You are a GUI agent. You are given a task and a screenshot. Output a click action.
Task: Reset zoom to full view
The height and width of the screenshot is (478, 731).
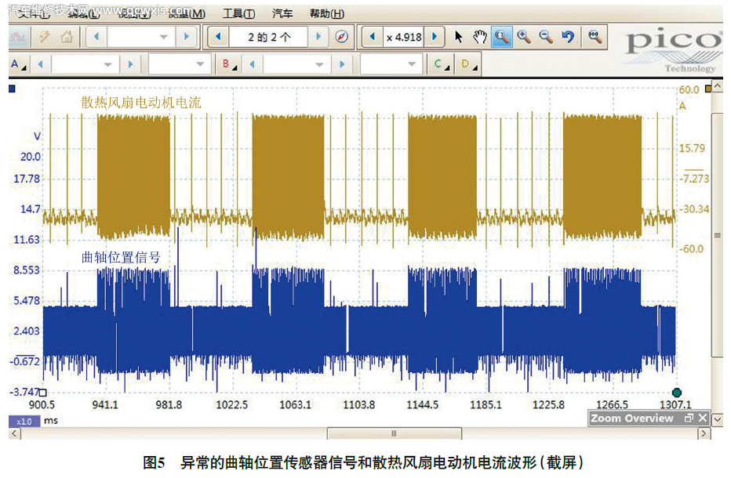595,37
